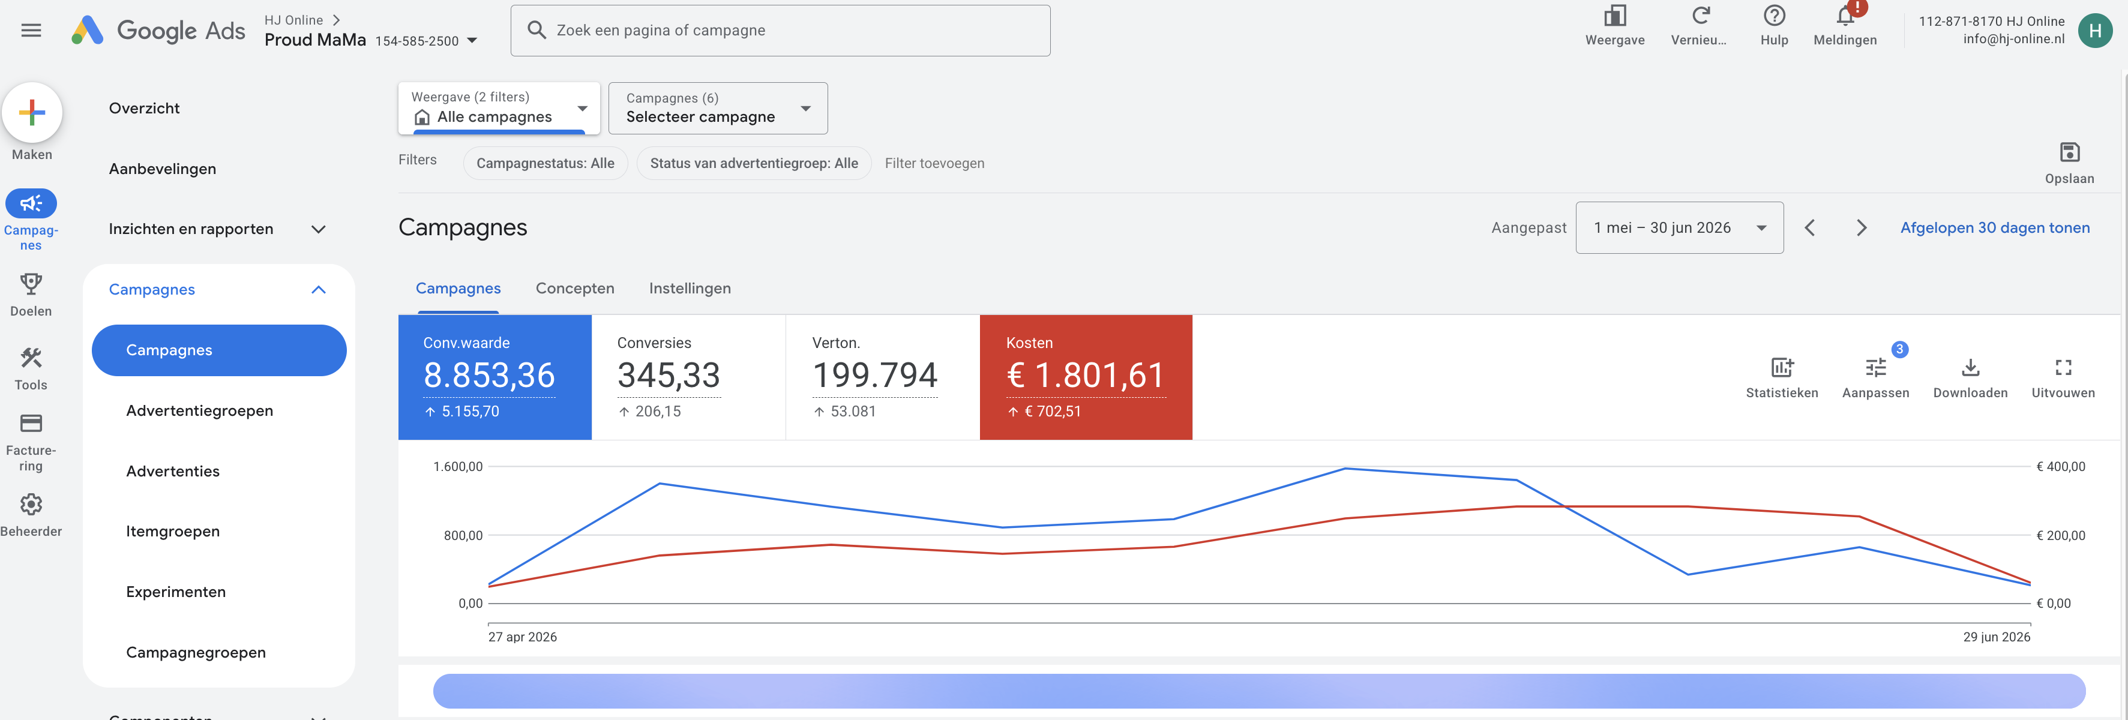Screen dimensions: 2128x720
Task: Click the Downloaden icon
Action: tap(1970, 367)
